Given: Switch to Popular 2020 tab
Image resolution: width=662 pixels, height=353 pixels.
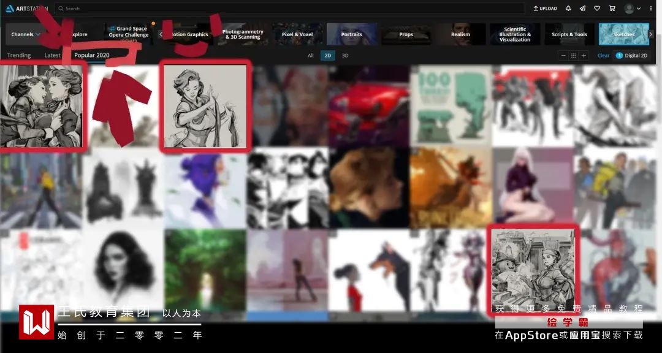Looking at the screenshot, I should [91, 55].
